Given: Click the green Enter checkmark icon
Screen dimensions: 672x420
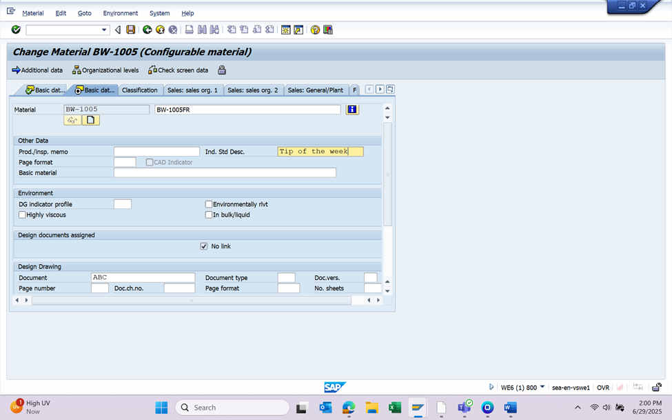Looking at the screenshot, I should tap(16, 30).
